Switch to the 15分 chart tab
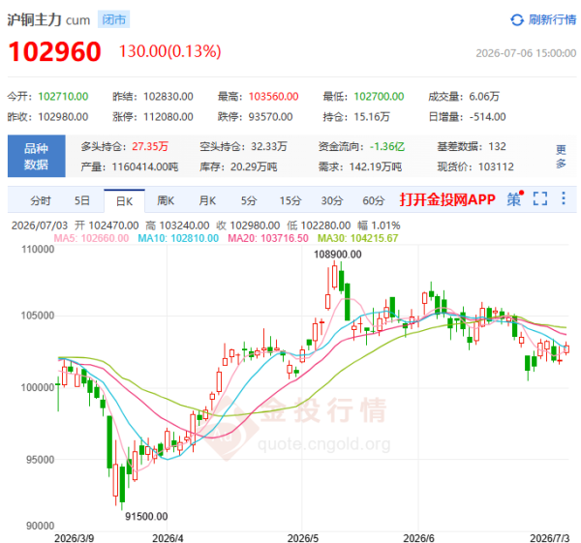 coord(290,200)
